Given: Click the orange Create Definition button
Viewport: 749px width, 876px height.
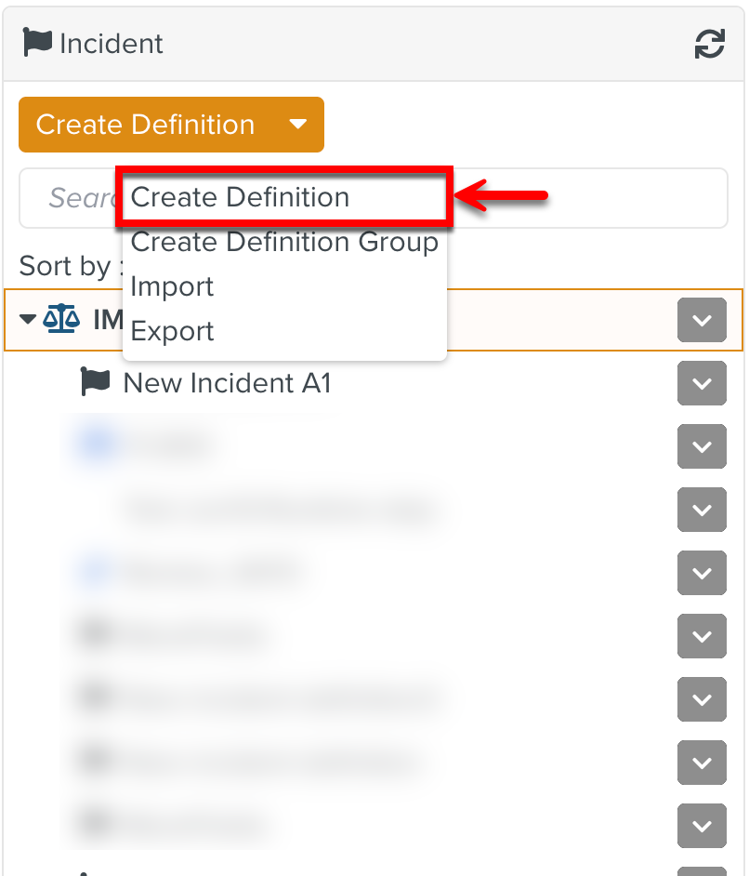Looking at the screenshot, I should 144,124.
